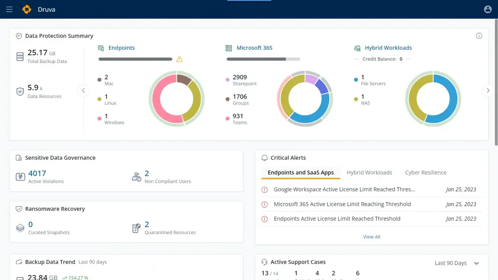The image size is (498, 280).
Task: Click the Microsoft 365 grid icon
Action: click(229, 47)
